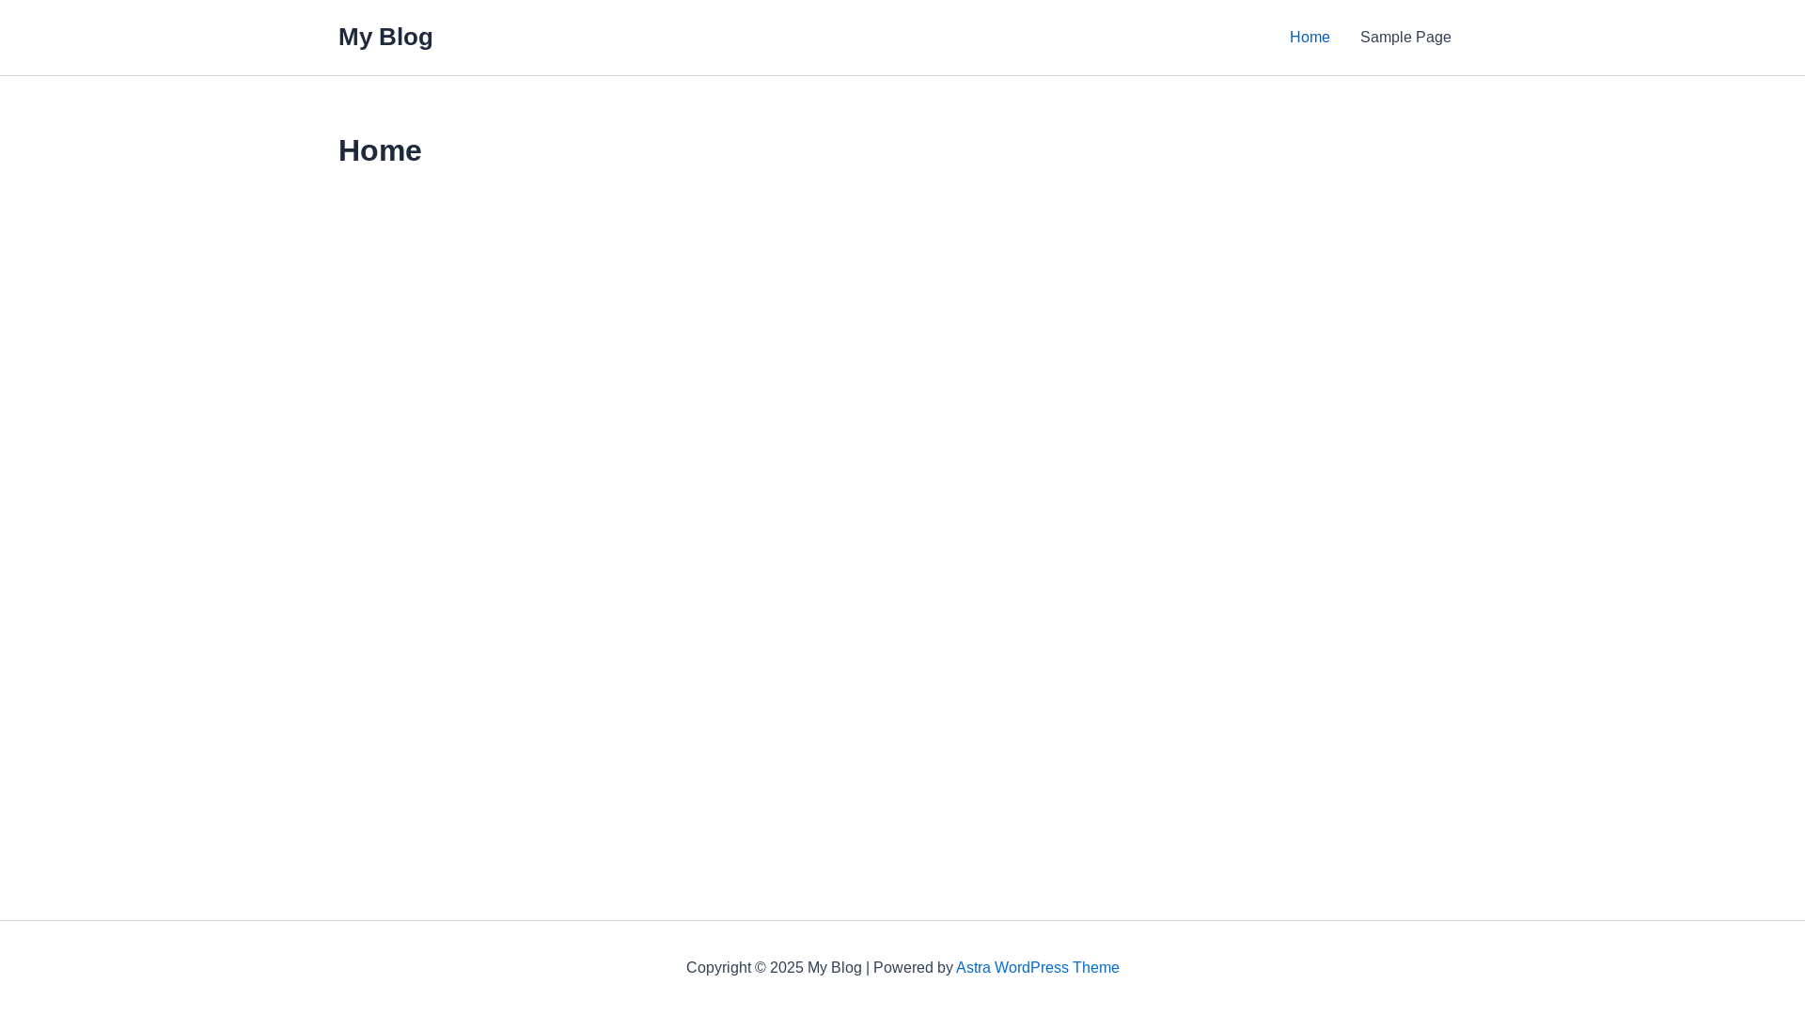Visit the Astra WordPress Theme footer link
Screen dimensions: 1805x1015
[1037, 967]
